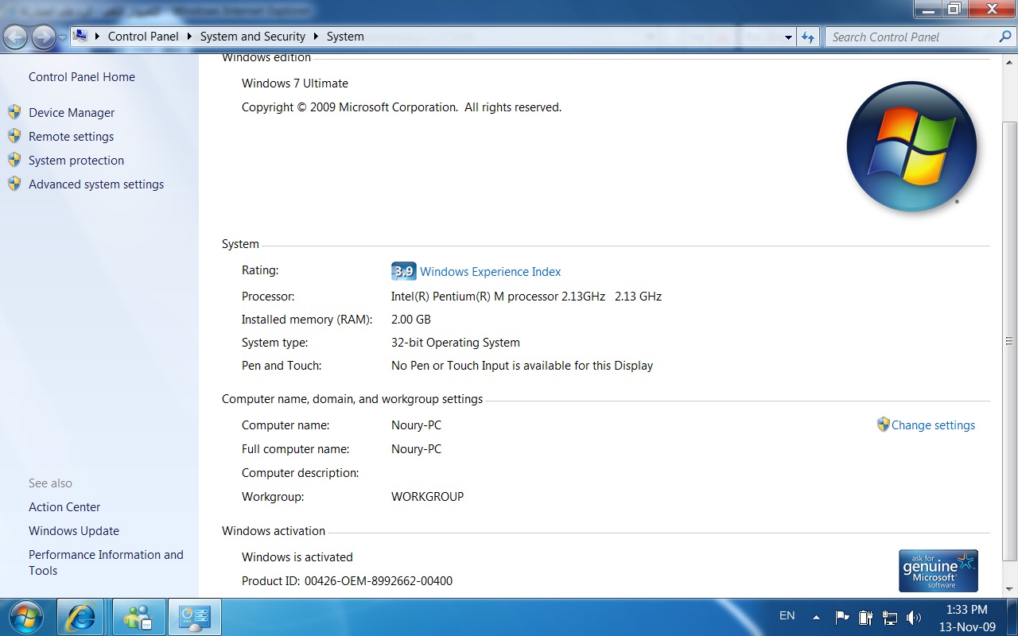Click the computer icon in address bar
This screenshot has width=1018, height=636.
point(80,36)
